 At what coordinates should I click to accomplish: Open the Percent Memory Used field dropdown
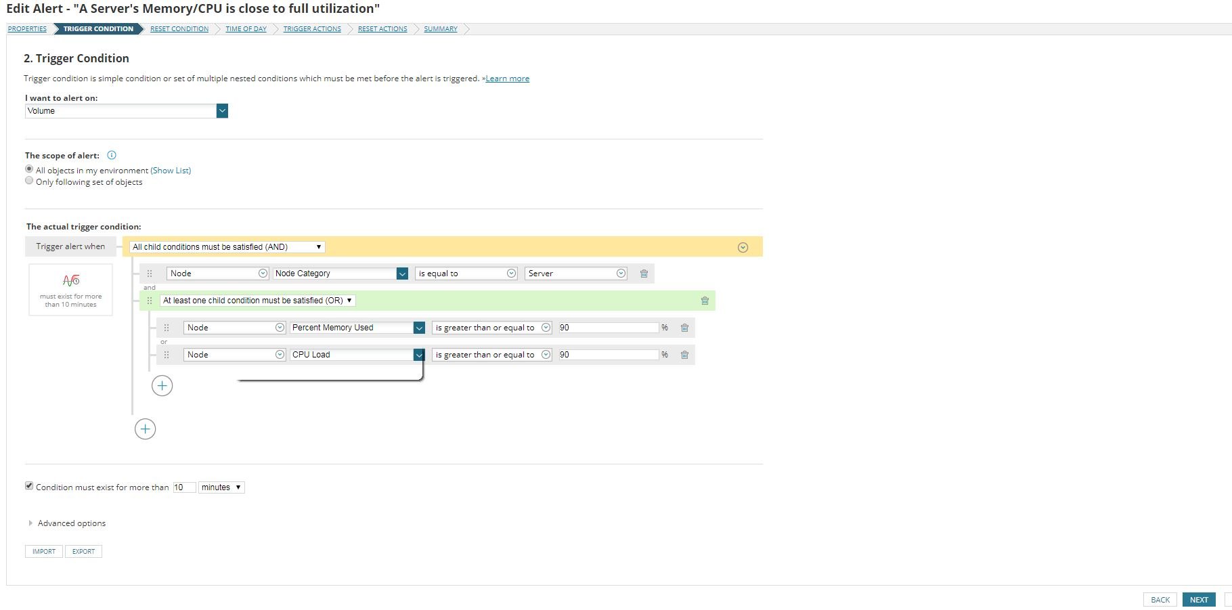[419, 328]
